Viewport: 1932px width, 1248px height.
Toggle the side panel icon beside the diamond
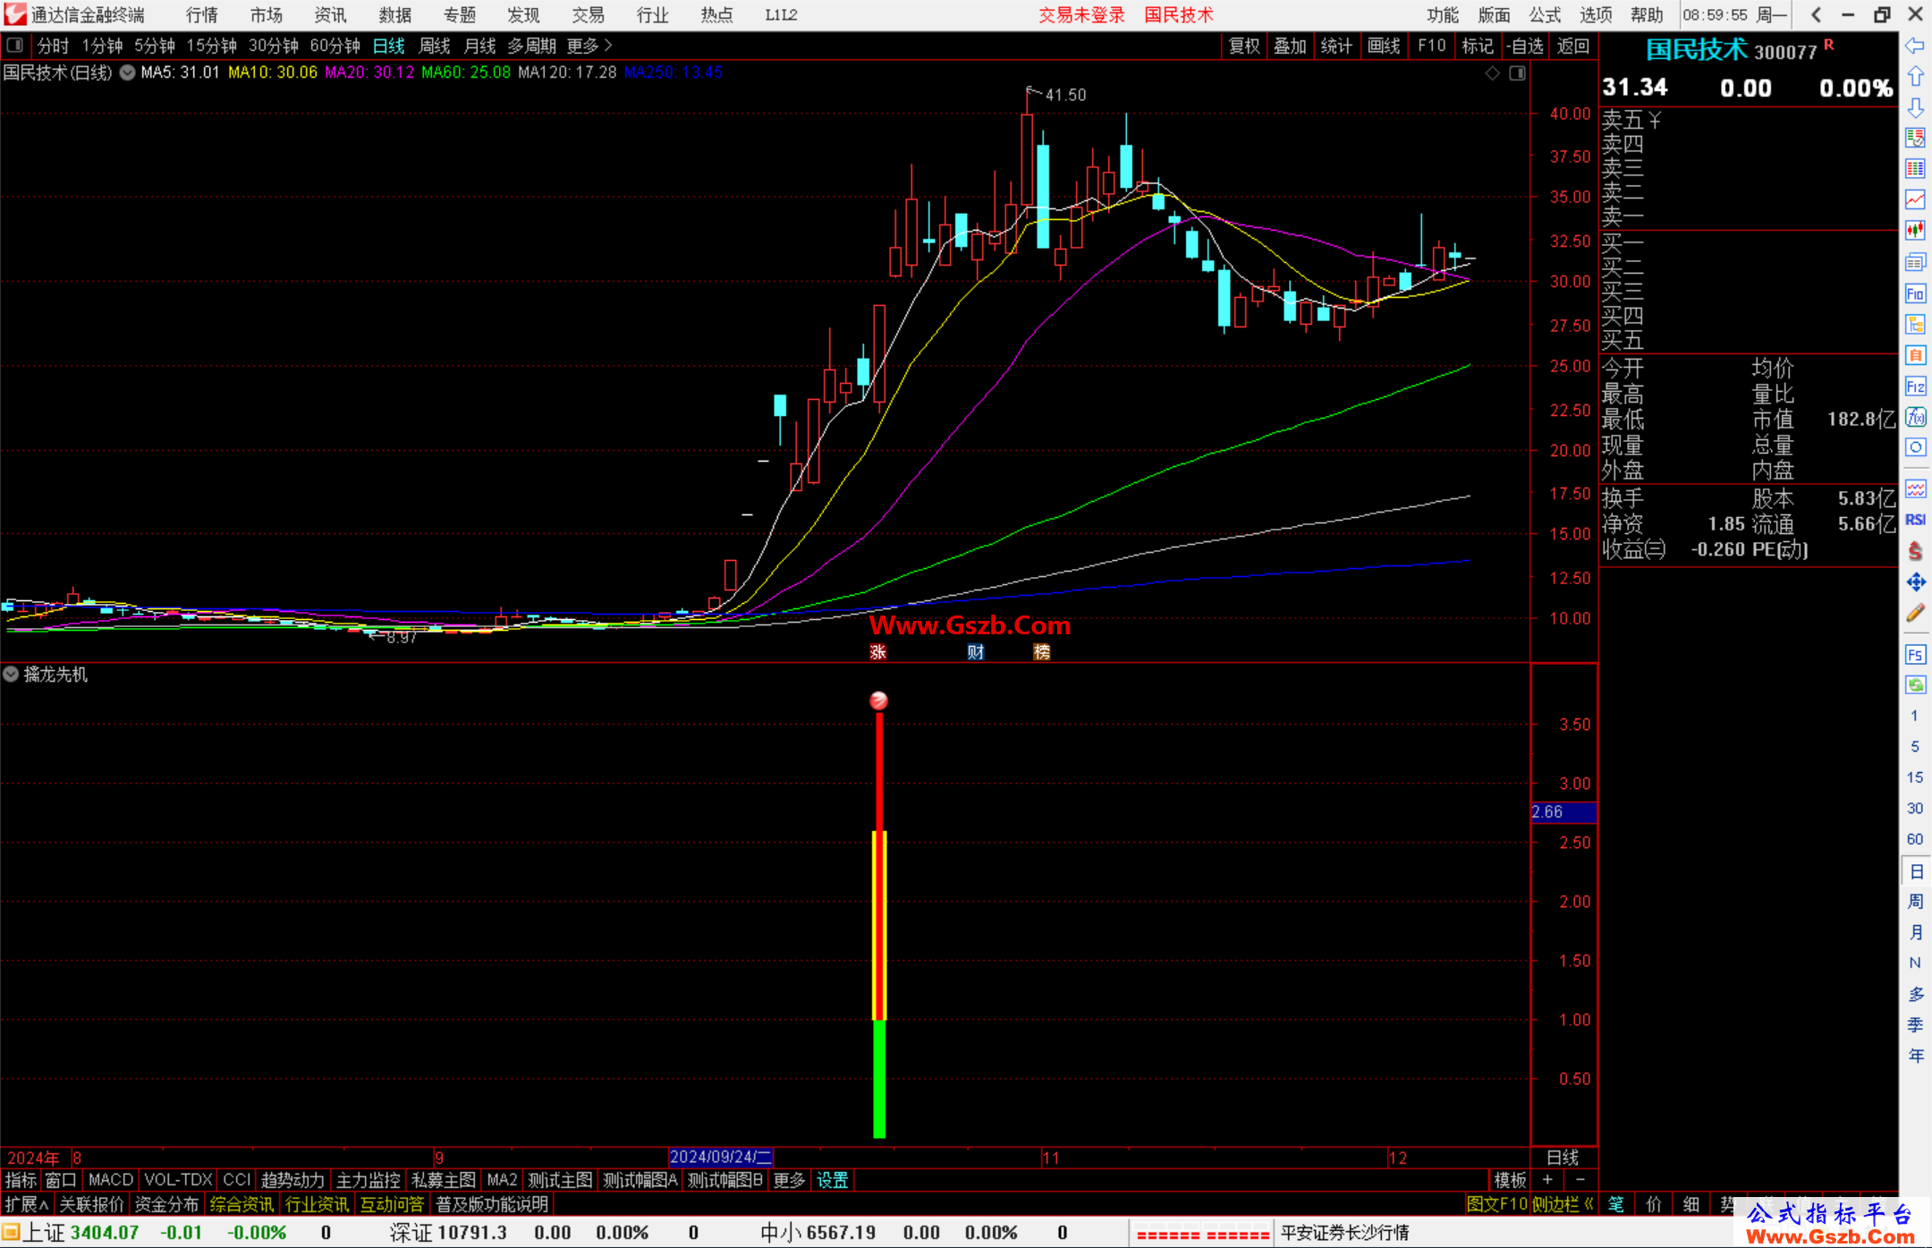click(1517, 73)
